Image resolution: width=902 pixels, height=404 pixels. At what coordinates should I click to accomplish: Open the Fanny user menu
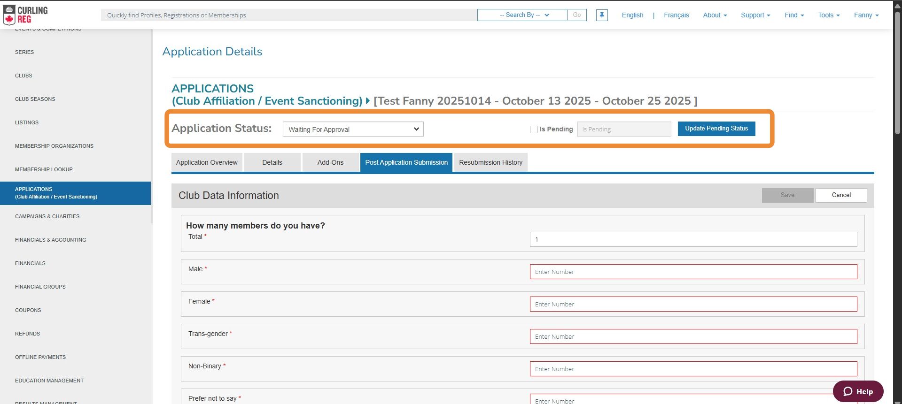[x=866, y=15]
